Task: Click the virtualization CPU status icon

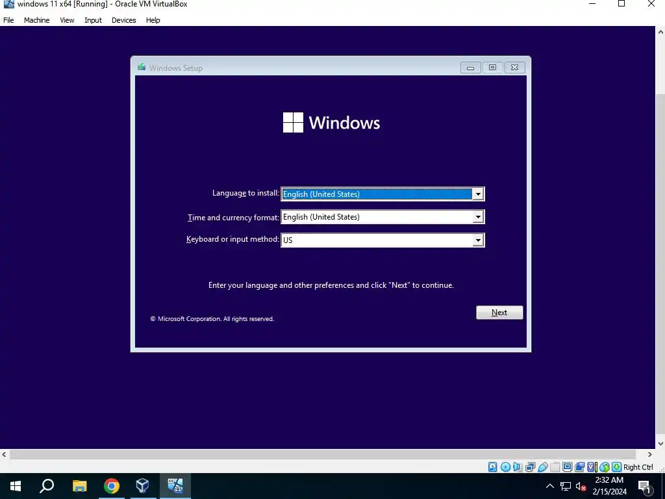Action: click(x=591, y=467)
